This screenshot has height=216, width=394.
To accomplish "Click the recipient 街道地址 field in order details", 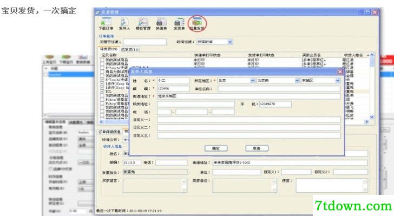I will click(x=290, y=163).
